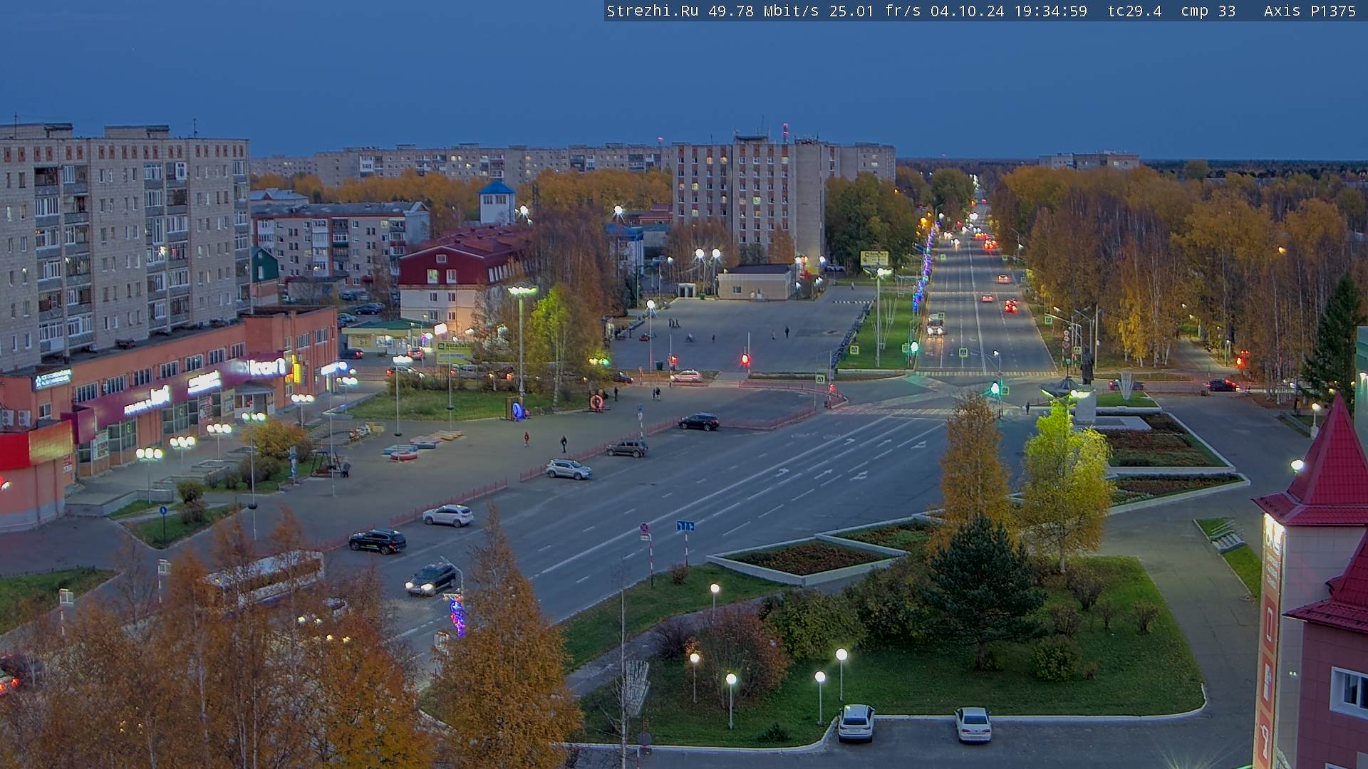Select the 49.78 Mbit/s bitrate readout

tap(764, 11)
